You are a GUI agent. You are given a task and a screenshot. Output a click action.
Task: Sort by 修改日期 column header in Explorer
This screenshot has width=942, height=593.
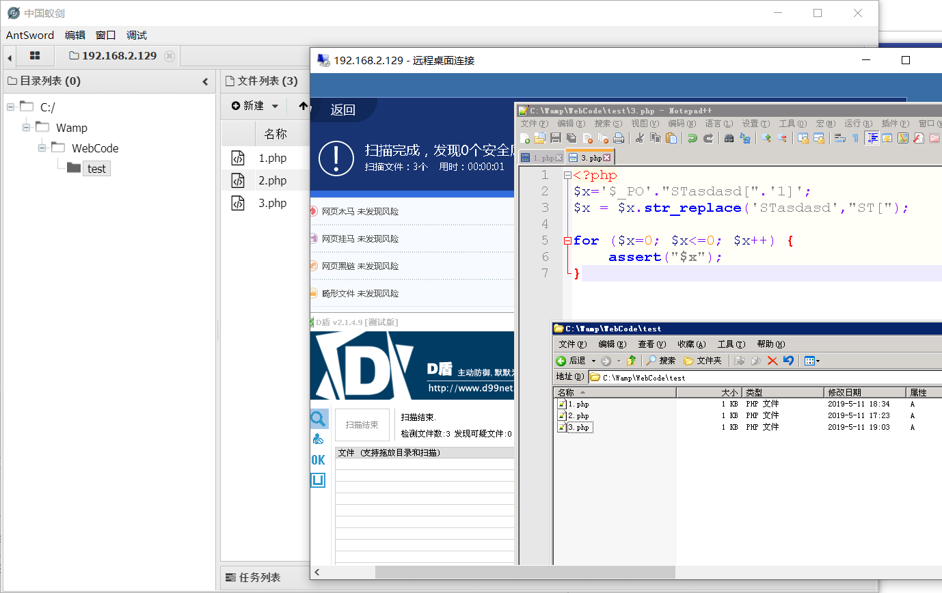(x=865, y=392)
